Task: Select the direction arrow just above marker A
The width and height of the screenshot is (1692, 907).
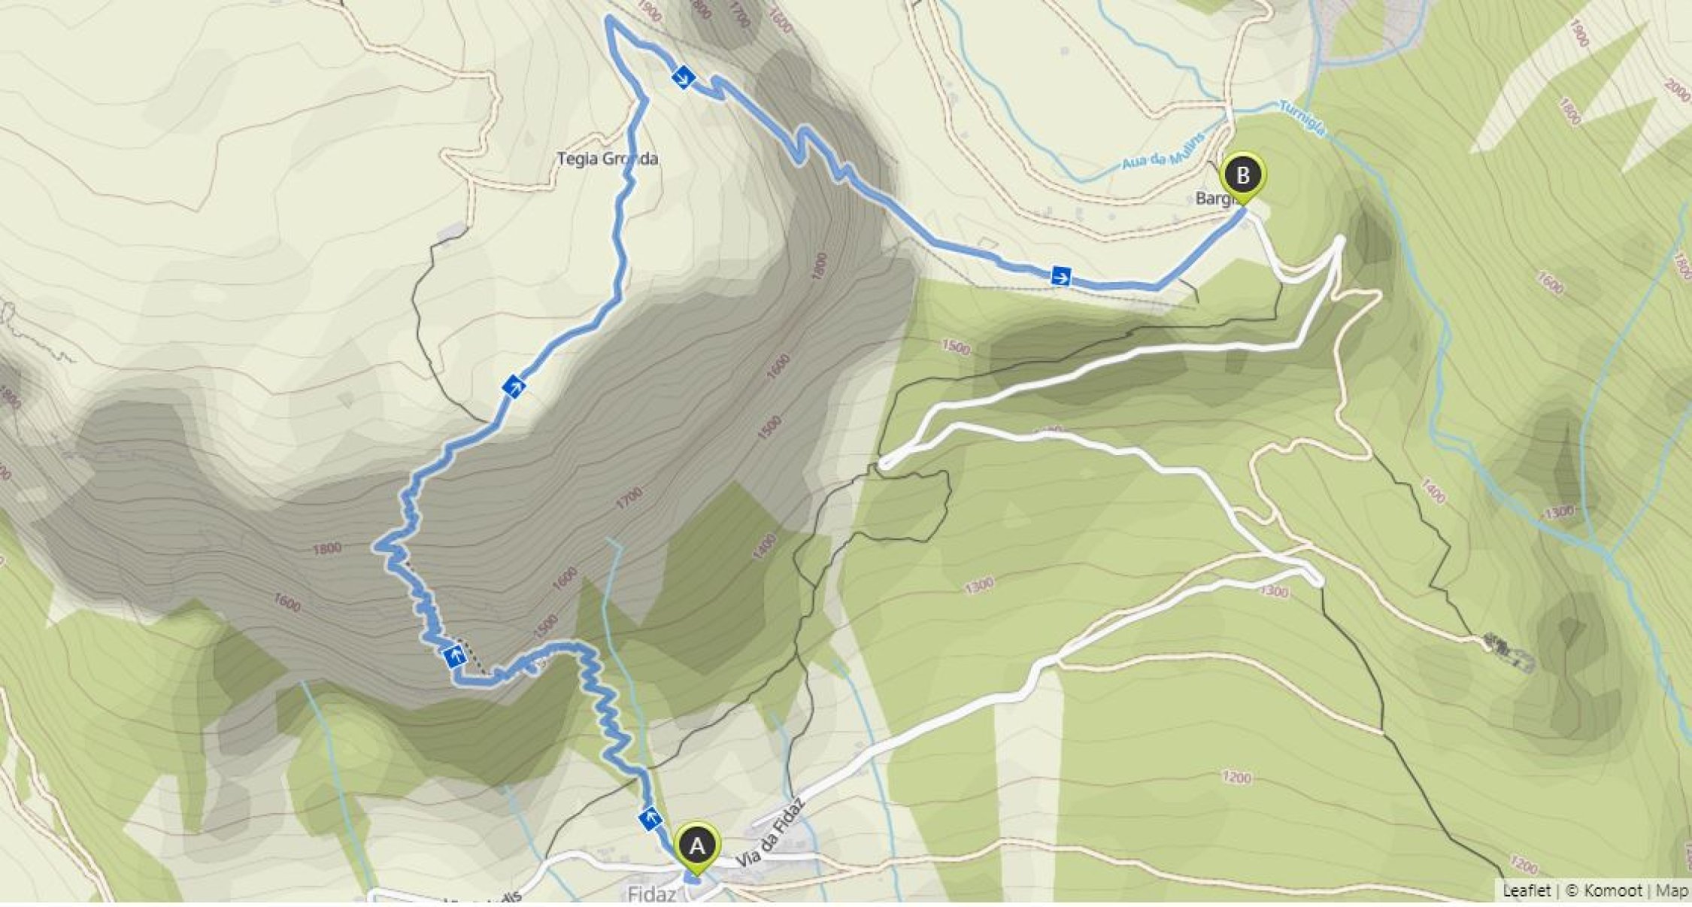Action: (650, 818)
